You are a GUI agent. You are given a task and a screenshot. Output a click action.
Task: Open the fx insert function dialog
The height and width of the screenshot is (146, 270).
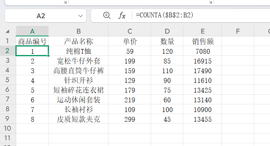tap(122, 16)
